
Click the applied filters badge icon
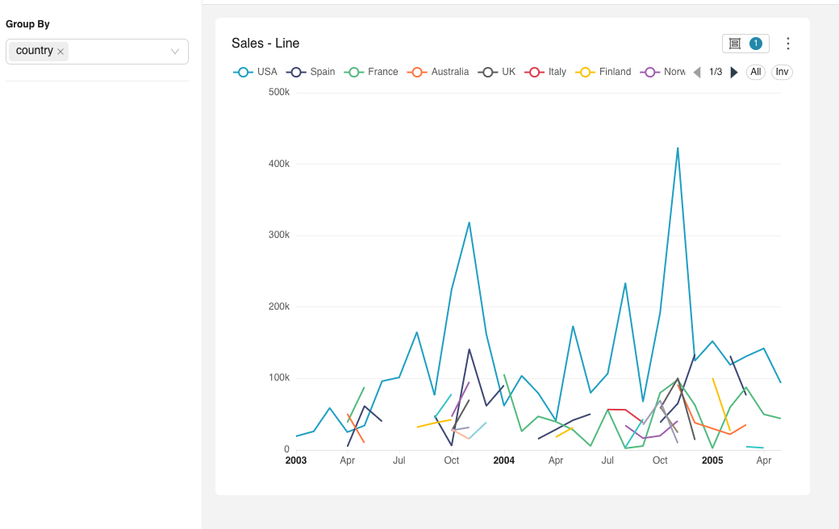tap(745, 44)
